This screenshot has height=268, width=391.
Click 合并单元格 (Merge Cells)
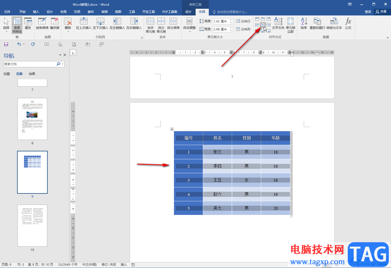150,25
